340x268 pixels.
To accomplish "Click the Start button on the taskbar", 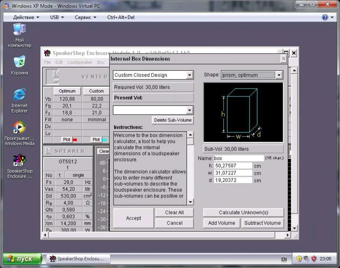I will click(x=21, y=259).
